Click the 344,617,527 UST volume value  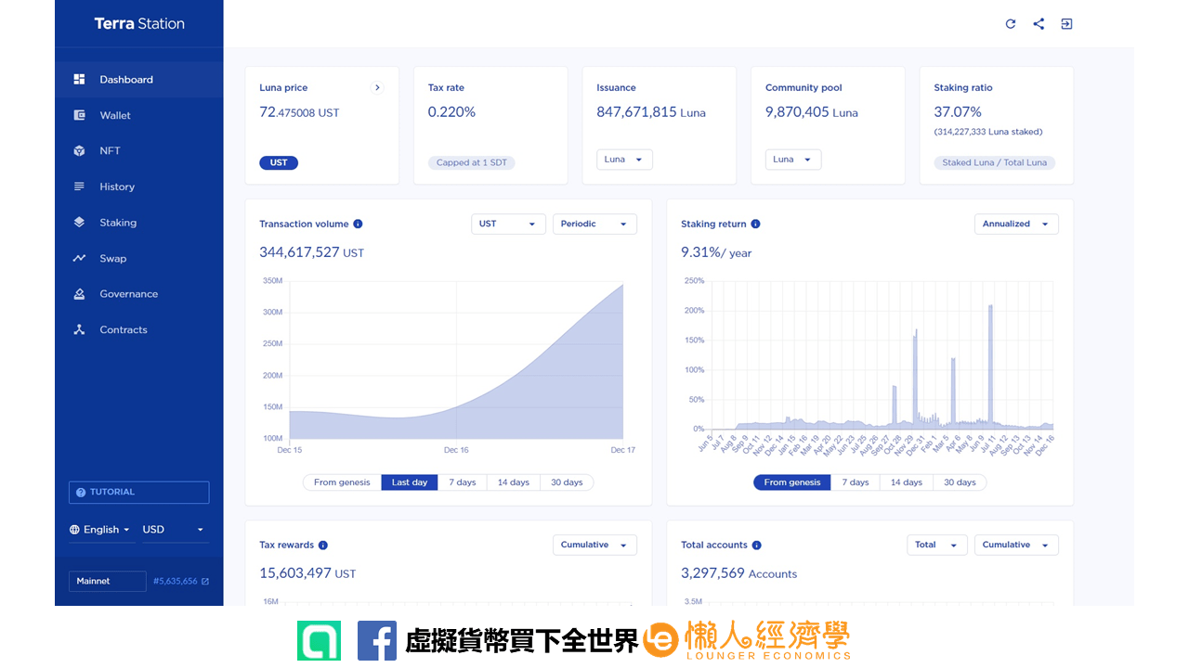[311, 252]
